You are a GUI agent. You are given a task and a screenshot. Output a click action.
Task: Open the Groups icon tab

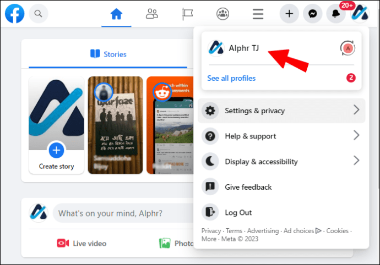tap(222, 14)
